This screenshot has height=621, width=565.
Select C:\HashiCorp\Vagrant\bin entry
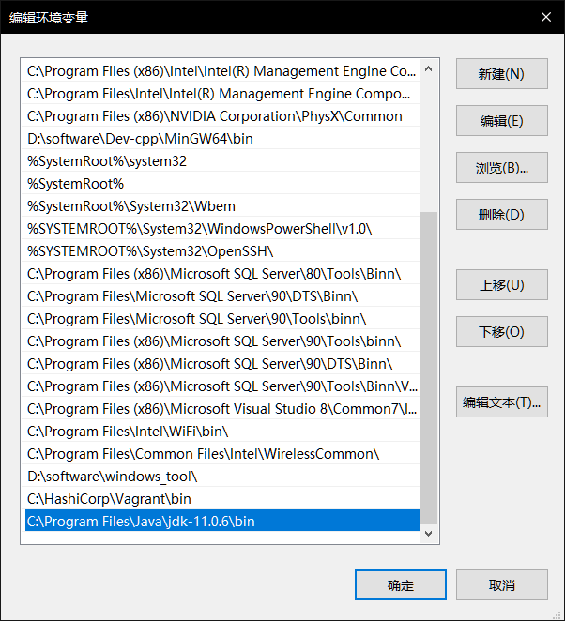coord(222,499)
